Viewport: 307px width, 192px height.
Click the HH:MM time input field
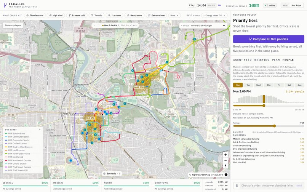[x=212, y=5]
